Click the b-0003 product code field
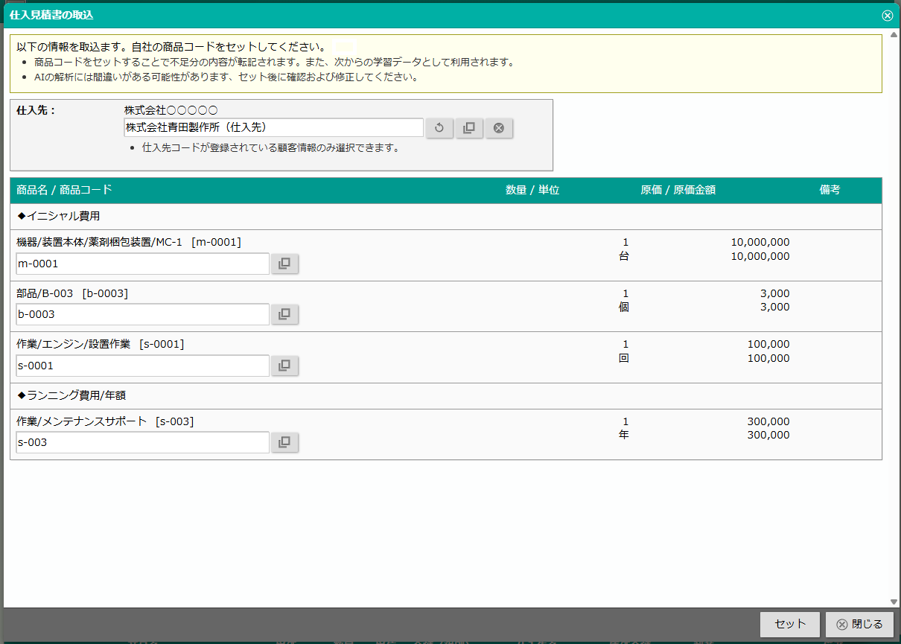901x644 pixels. point(143,314)
